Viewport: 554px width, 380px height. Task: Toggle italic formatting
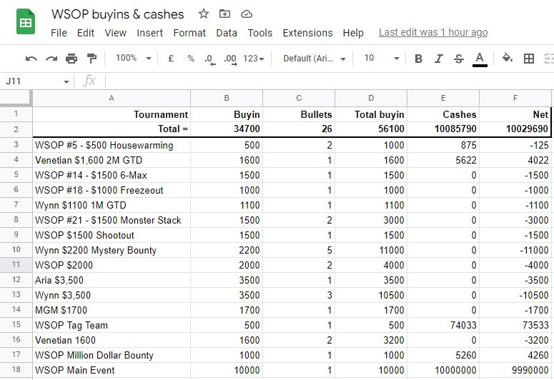pyautogui.click(x=438, y=59)
